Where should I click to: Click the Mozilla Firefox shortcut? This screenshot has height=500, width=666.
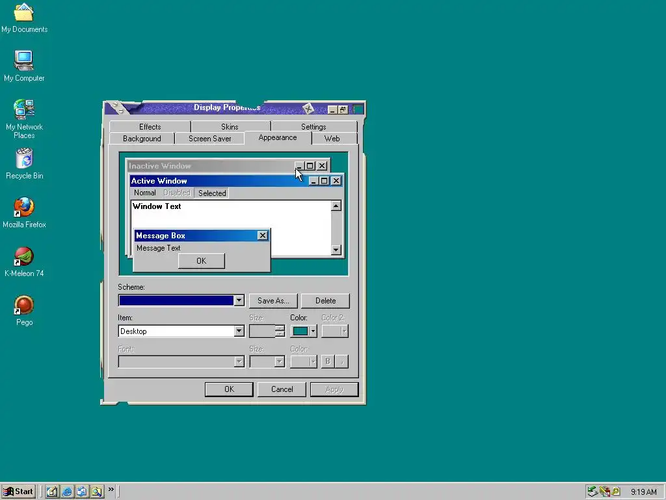pos(24,213)
